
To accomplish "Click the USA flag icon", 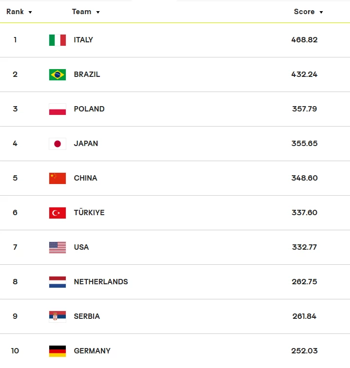I will click(58, 247).
